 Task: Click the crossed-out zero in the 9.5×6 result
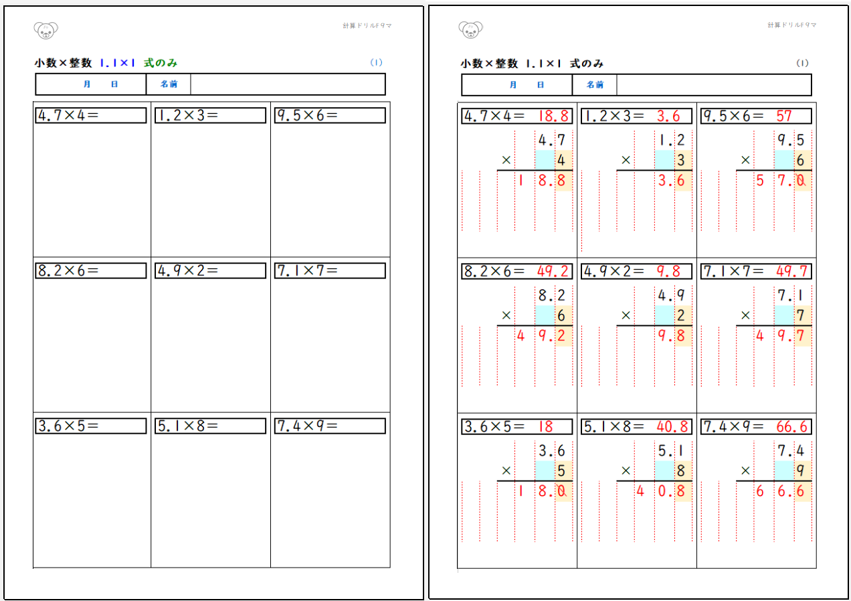[x=801, y=181]
